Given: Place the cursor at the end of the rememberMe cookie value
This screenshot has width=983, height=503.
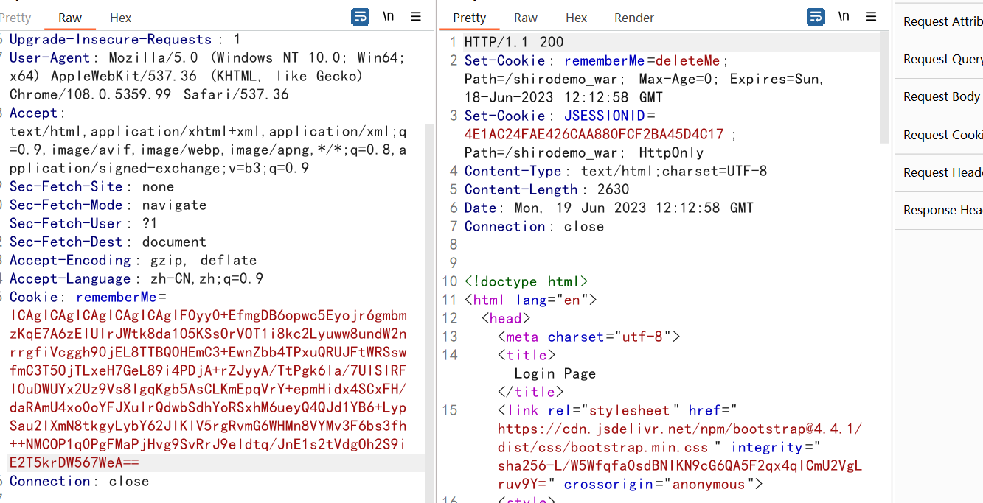Looking at the screenshot, I should [x=140, y=463].
